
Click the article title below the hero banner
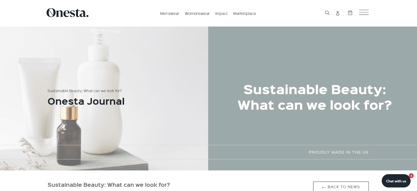click(x=109, y=185)
